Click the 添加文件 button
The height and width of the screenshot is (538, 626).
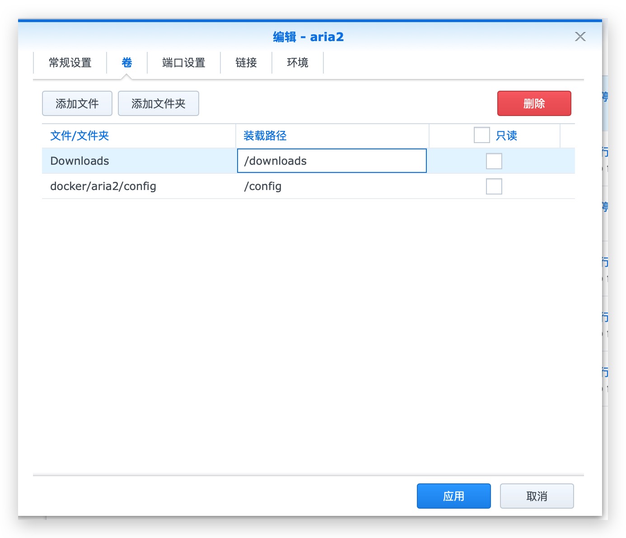pos(77,103)
